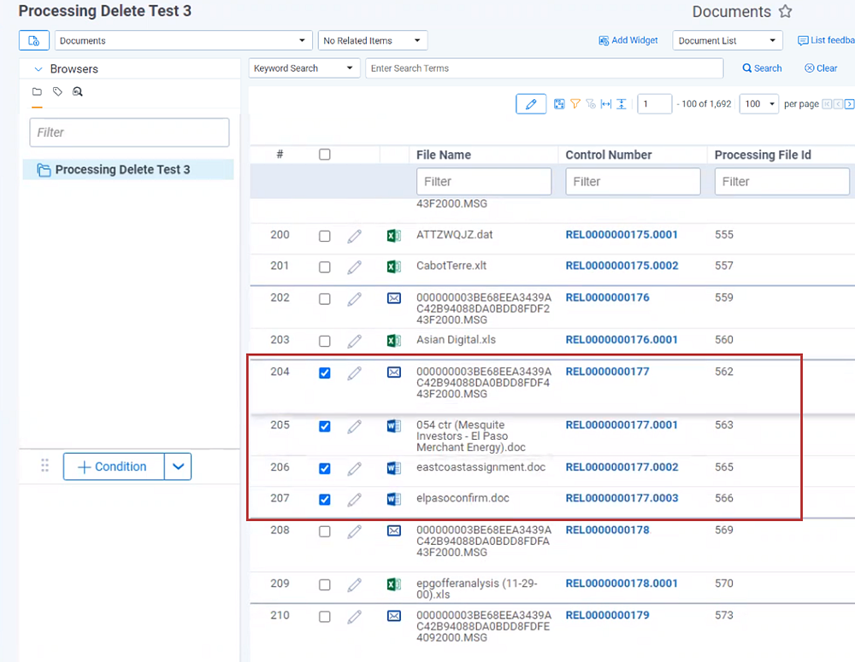Focus the Enter Search Terms field

click(544, 68)
